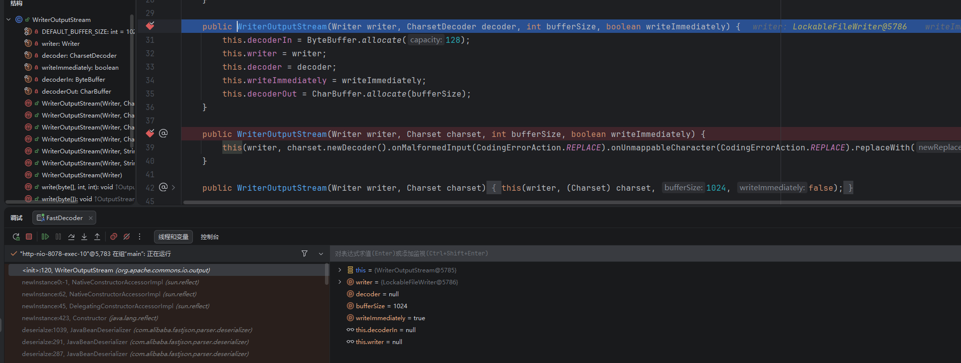
Task: Click the Step Over icon
Action: 71,237
